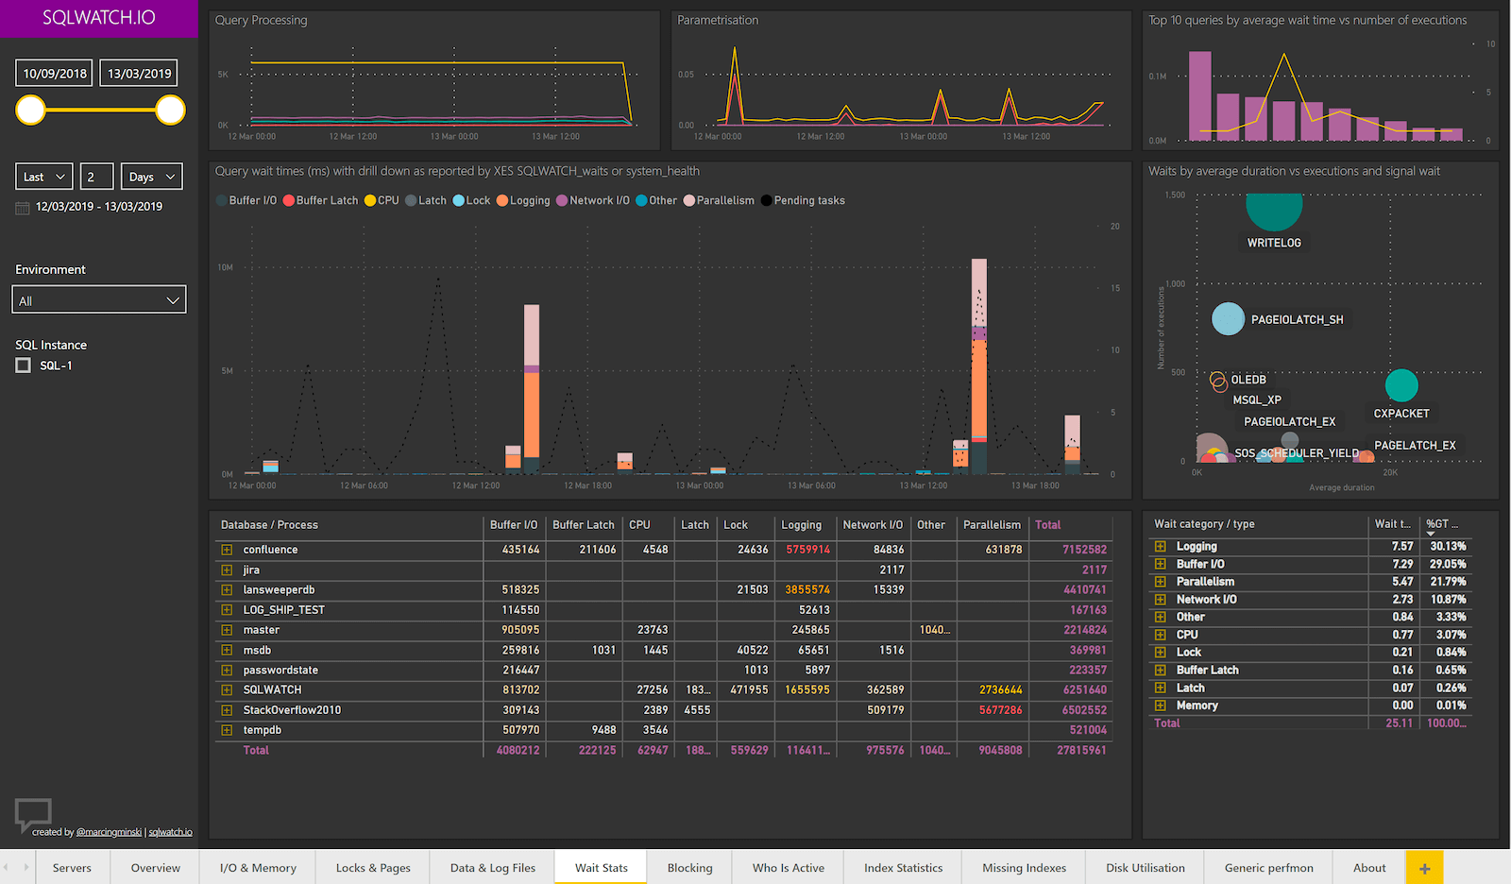
Task: Expand the jira database row
Action: [x=227, y=569]
